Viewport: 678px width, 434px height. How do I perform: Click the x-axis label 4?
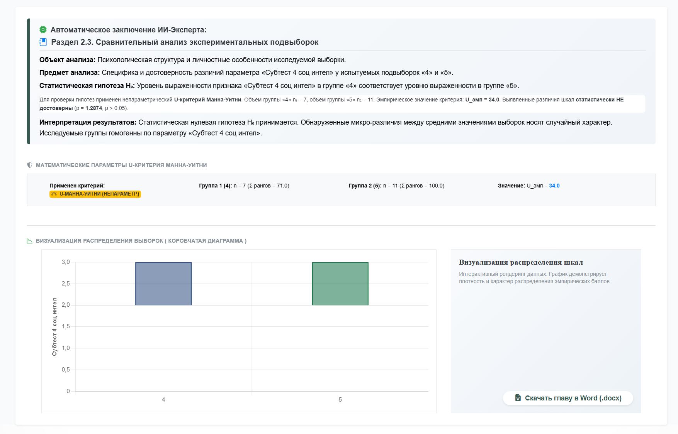click(163, 400)
